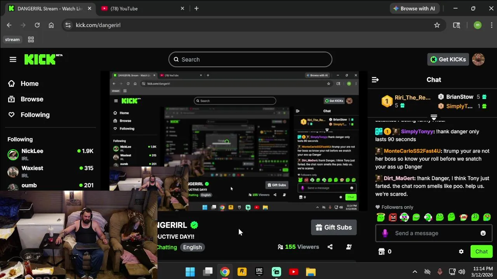Open Waxiest's channel in the Following list
This screenshot has height=279, width=497.
tap(50, 171)
